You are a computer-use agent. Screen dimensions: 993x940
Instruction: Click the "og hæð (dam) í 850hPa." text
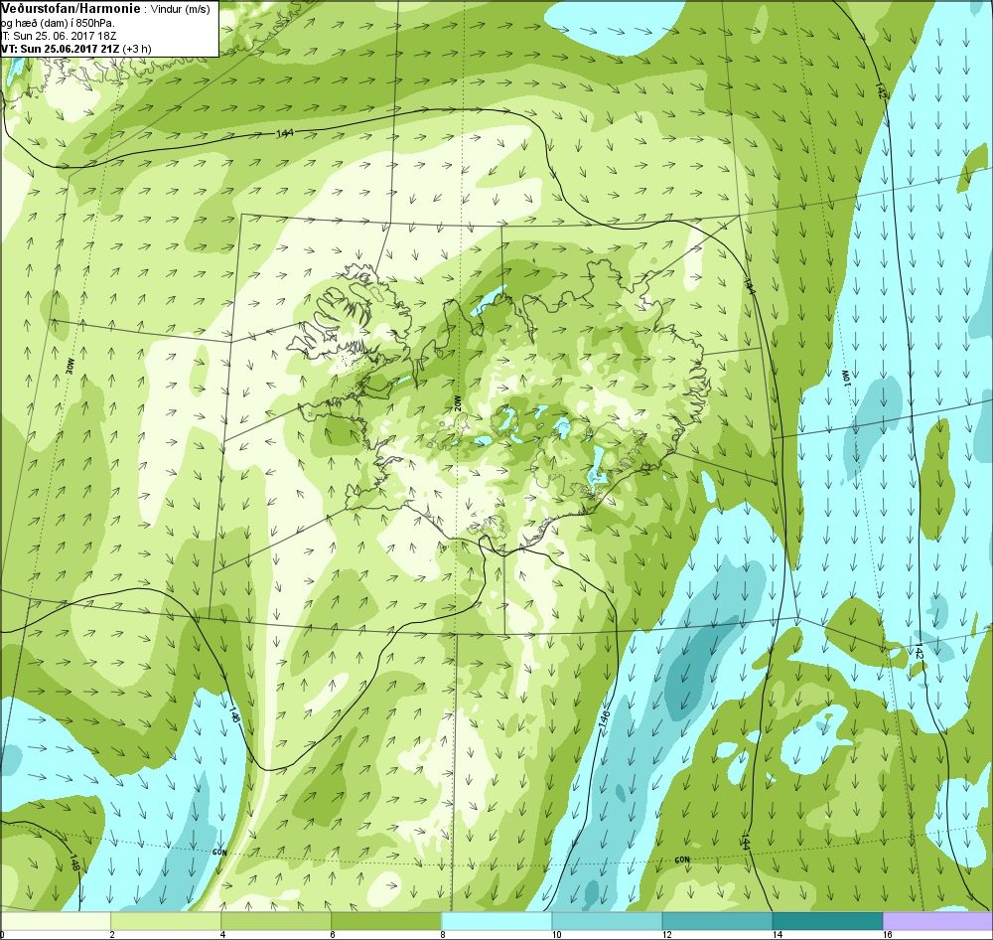[59, 23]
